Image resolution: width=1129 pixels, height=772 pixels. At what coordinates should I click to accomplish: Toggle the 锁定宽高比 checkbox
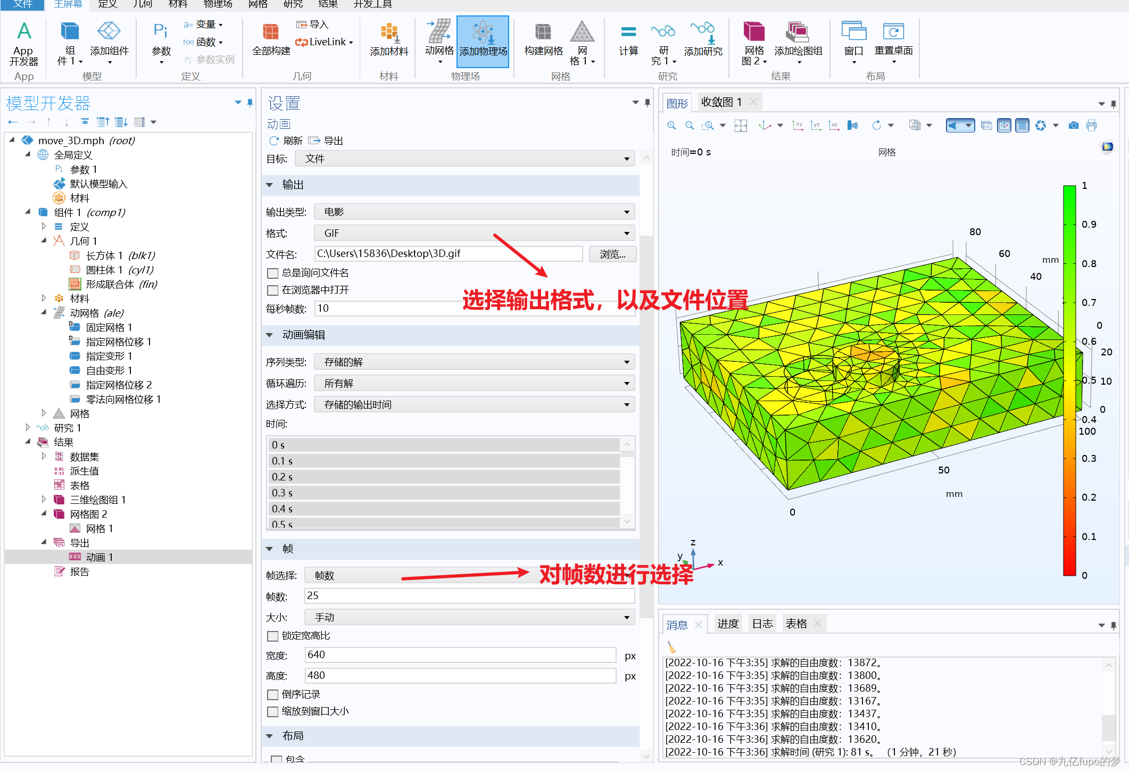point(273,636)
